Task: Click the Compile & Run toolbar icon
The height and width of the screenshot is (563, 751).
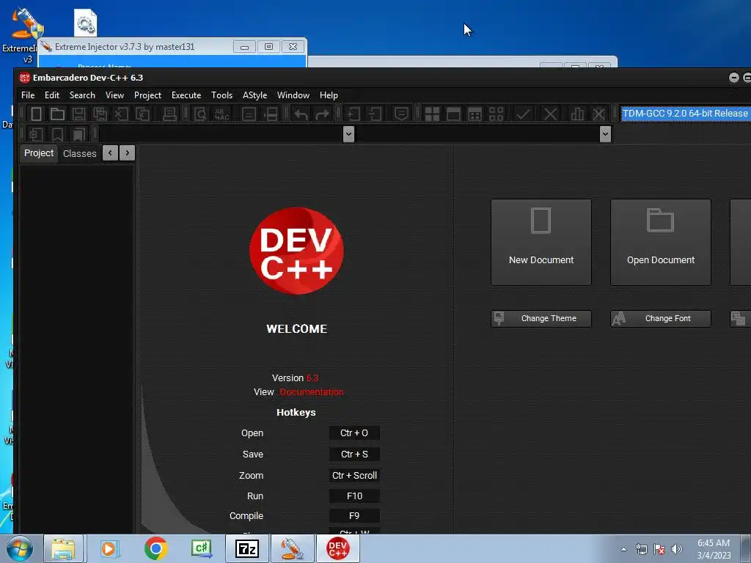Action: 475,114
